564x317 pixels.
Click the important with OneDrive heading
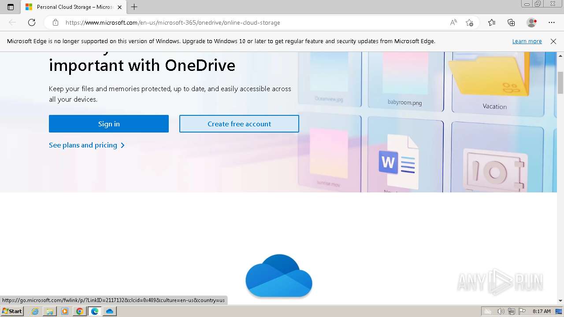(142, 66)
